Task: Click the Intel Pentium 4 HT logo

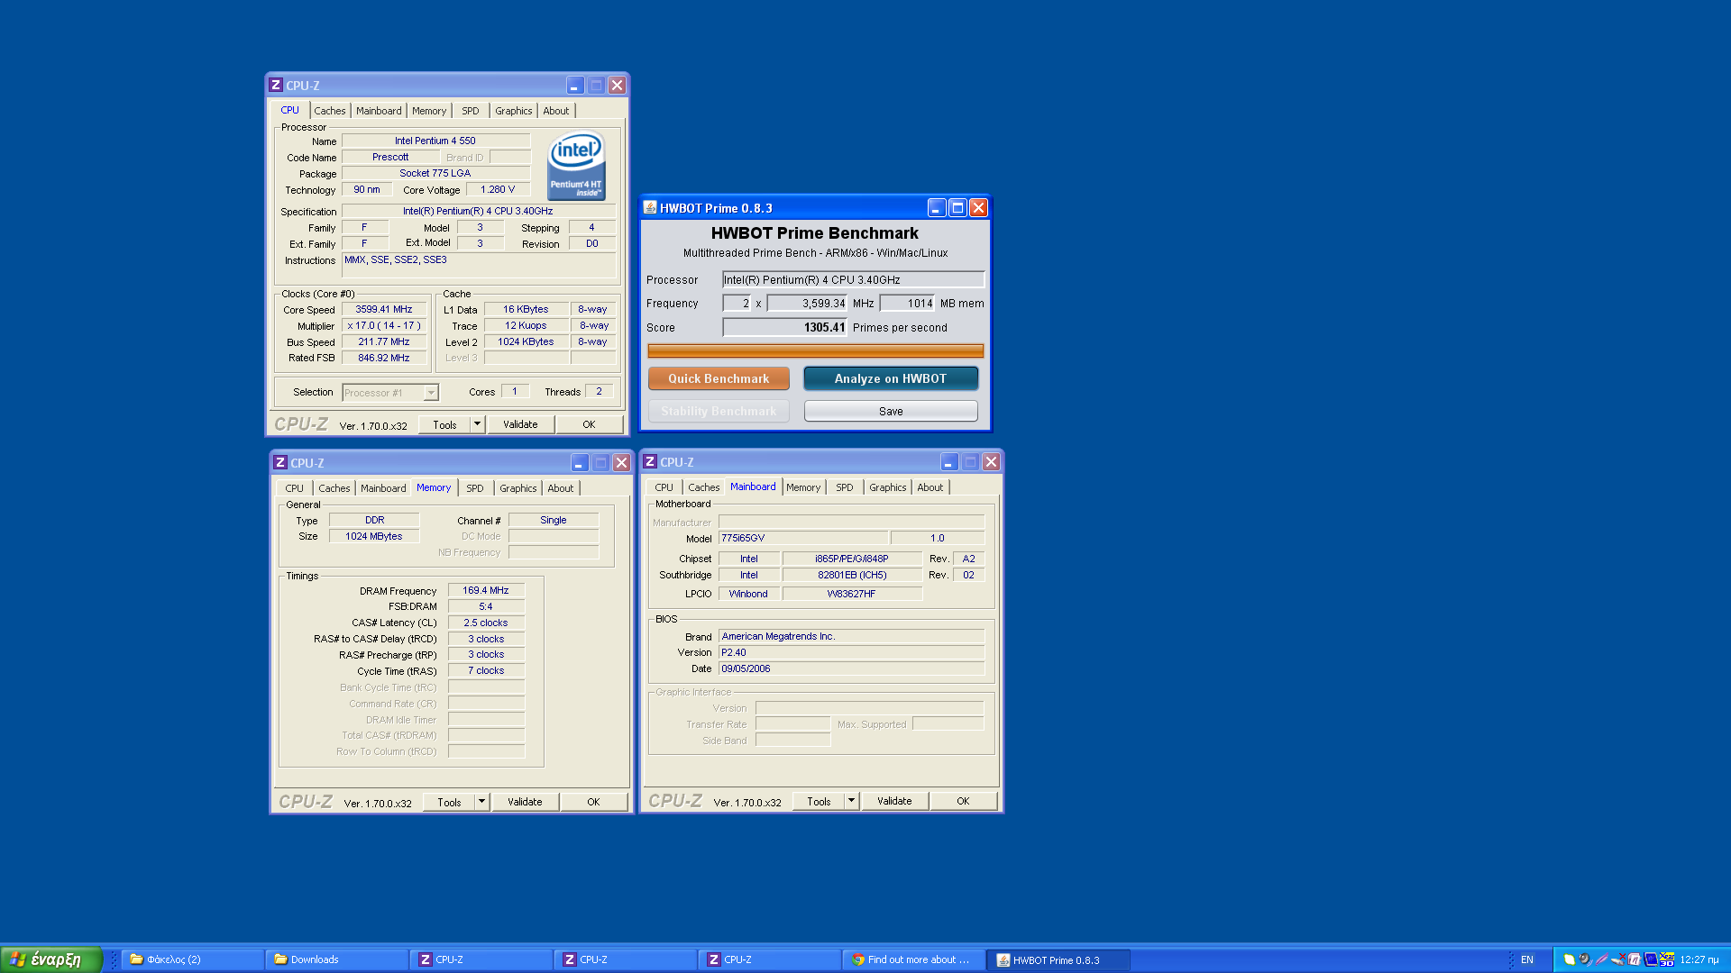Action: coord(576,167)
